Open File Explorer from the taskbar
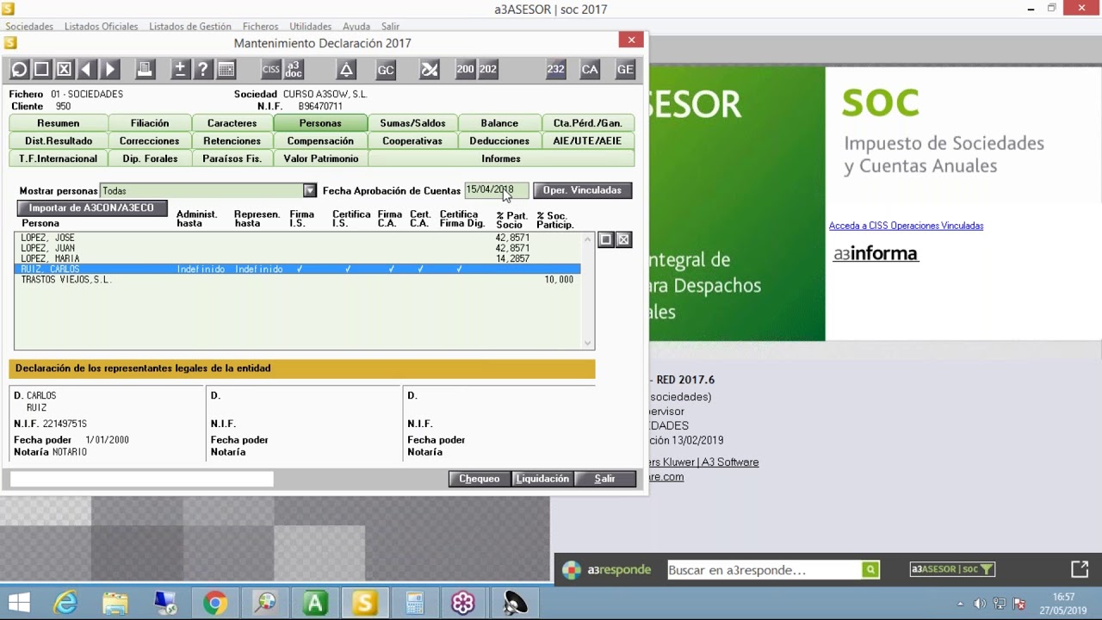This screenshot has height=620, width=1102. tap(115, 603)
